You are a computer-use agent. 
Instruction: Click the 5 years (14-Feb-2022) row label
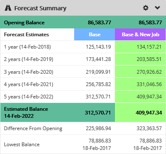point(28,97)
